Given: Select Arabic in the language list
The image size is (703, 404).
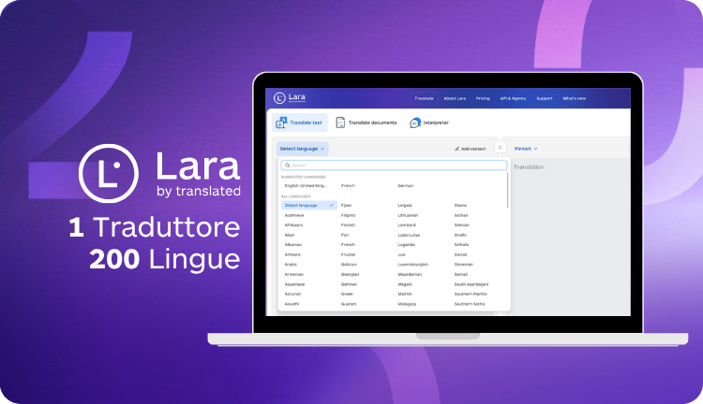Looking at the screenshot, I should click(x=291, y=265).
